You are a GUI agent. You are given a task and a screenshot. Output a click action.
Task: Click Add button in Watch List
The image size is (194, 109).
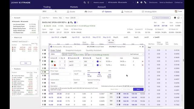[x=25, y=63]
